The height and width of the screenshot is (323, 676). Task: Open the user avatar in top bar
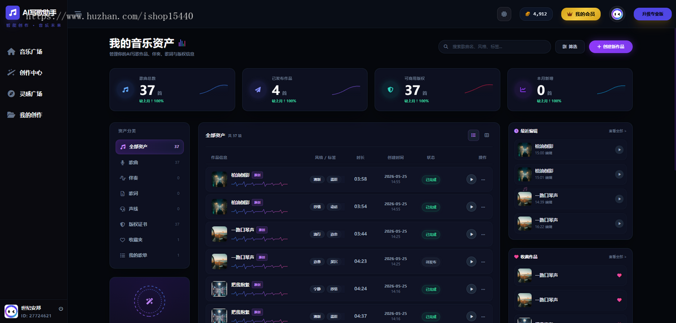click(x=617, y=14)
